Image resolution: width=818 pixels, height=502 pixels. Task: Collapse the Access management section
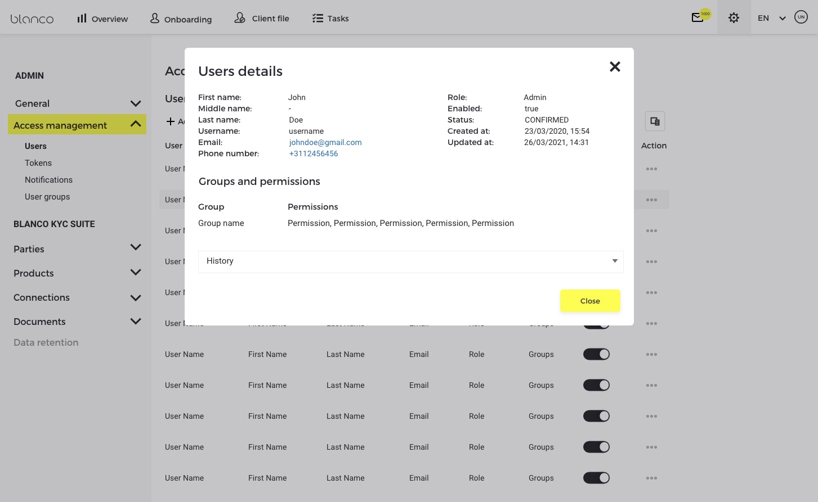135,124
